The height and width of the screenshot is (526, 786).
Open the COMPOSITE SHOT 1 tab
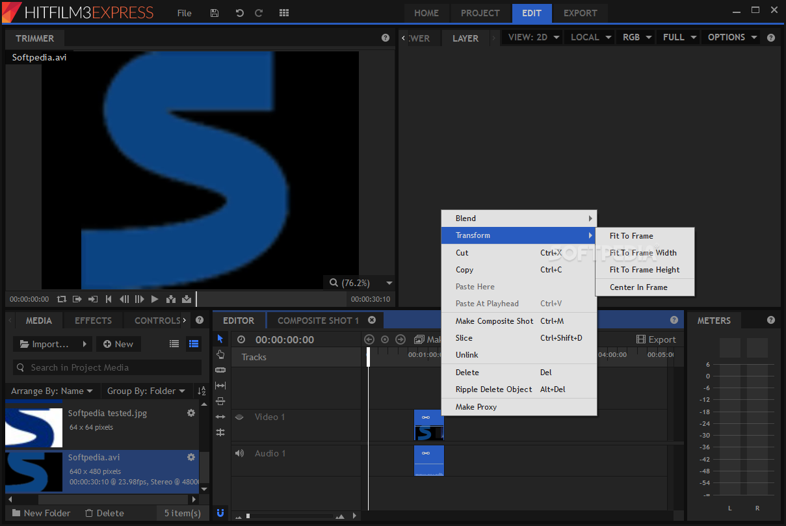(318, 321)
